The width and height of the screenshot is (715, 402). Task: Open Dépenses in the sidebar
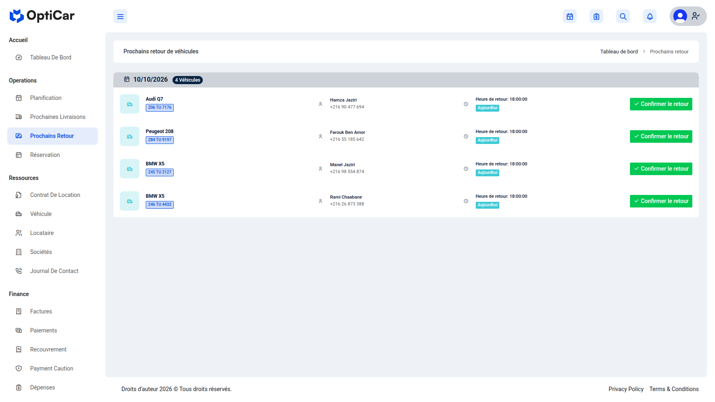point(53,387)
